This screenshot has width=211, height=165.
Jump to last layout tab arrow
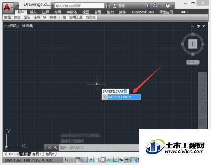[x=16, y=154]
